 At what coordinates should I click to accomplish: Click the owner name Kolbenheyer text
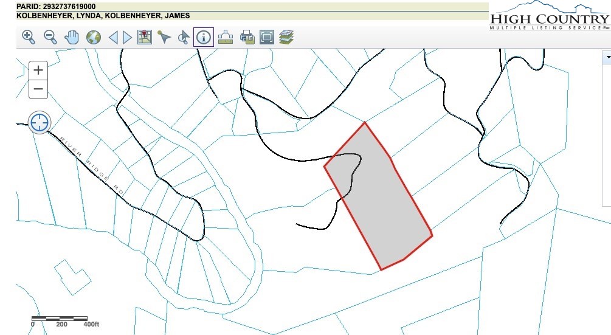tap(103, 16)
